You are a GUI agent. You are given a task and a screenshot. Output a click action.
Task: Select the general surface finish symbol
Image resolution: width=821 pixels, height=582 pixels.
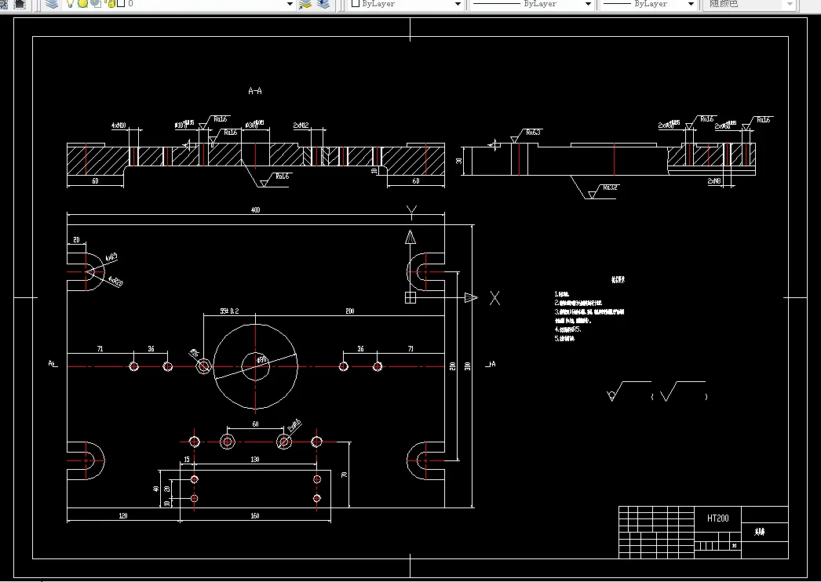tap(629, 391)
